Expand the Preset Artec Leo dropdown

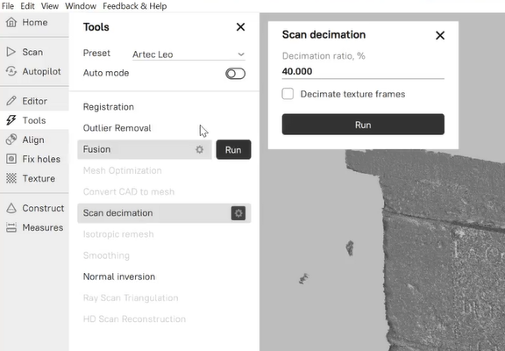coord(188,54)
